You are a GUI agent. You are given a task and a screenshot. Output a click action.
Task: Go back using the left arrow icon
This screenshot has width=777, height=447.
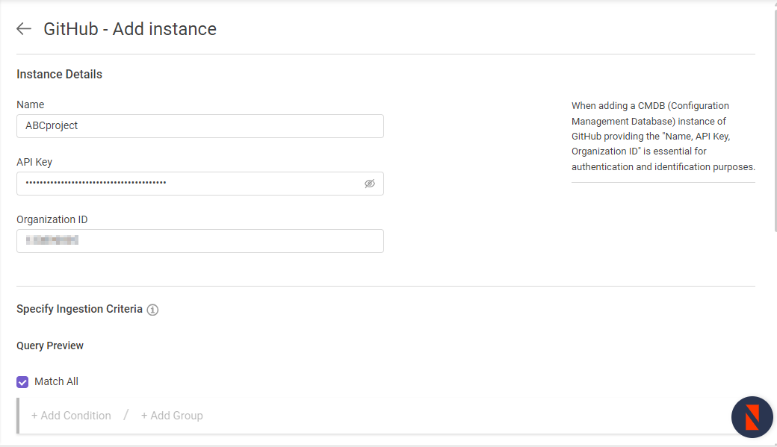(x=24, y=29)
